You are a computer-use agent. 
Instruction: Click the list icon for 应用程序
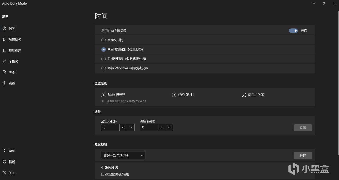click(x=4, y=50)
